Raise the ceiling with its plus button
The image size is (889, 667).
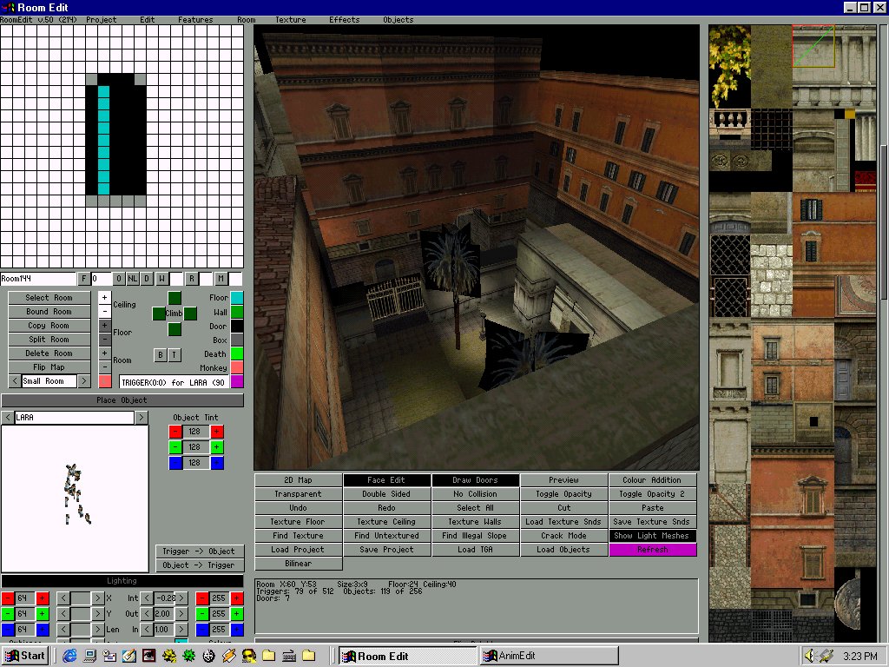tap(105, 297)
